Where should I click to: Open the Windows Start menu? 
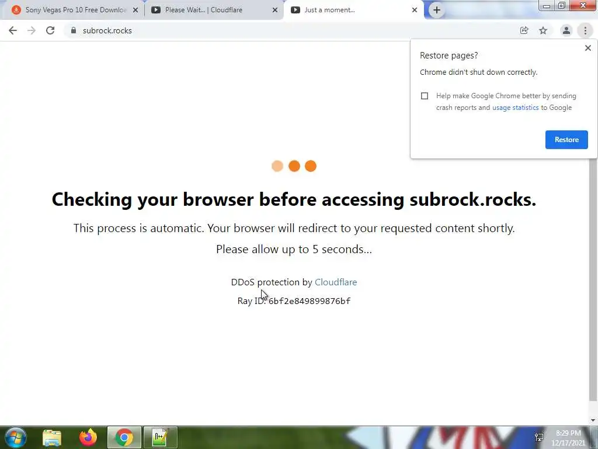[16, 437]
